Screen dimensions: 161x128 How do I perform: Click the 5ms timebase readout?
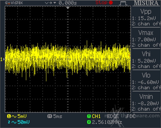[x=58, y=116]
